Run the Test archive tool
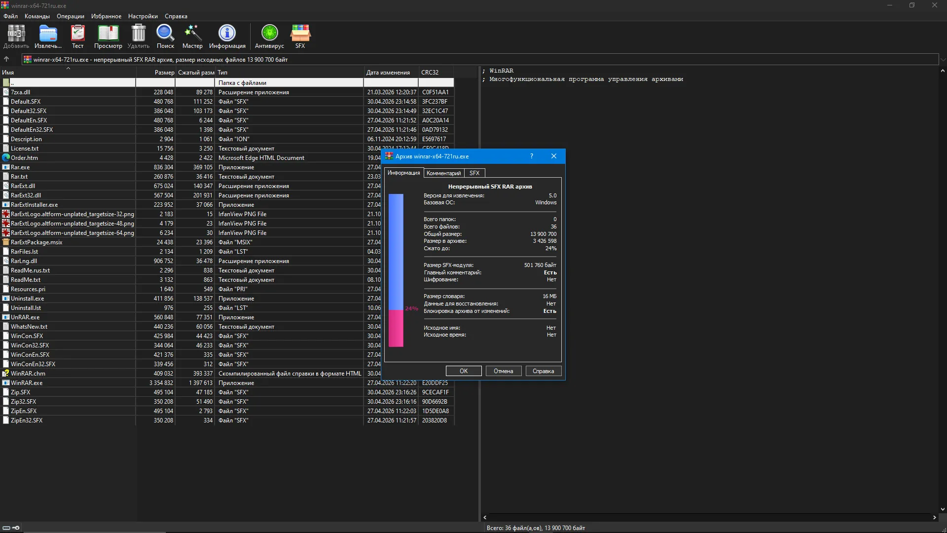947x533 pixels. tap(77, 37)
